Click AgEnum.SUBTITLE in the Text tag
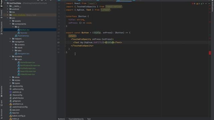 click(x=94, y=42)
